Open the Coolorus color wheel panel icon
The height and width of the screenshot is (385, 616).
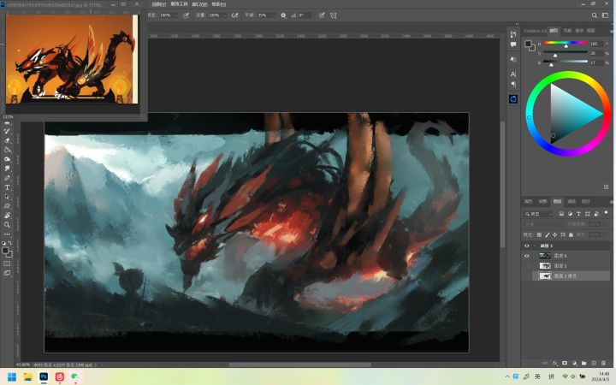click(513, 98)
